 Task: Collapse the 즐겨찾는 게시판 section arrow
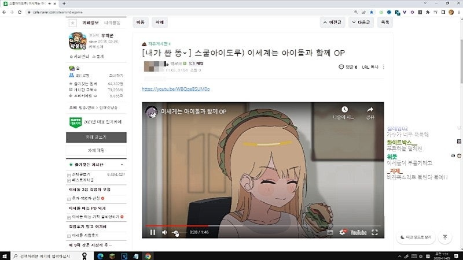(122, 165)
